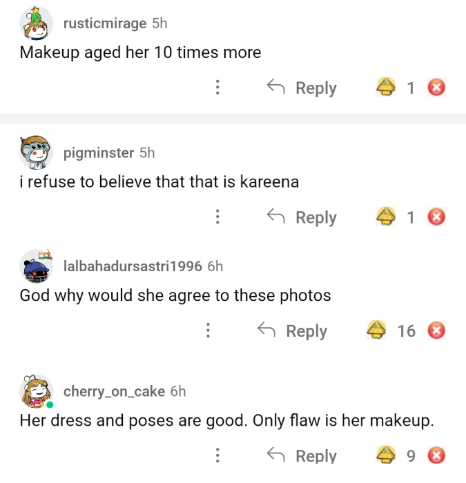The image size is (466, 483).
Task: Downvote pigminster's comment
Action: 436,217
